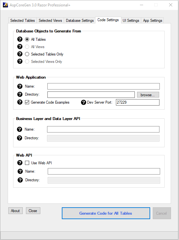Viewport: 179px width, 240px height.
Task: Show help for Web API Name
Action: pyautogui.click(x=20, y=171)
